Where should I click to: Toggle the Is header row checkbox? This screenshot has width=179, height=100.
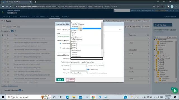[88, 69]
